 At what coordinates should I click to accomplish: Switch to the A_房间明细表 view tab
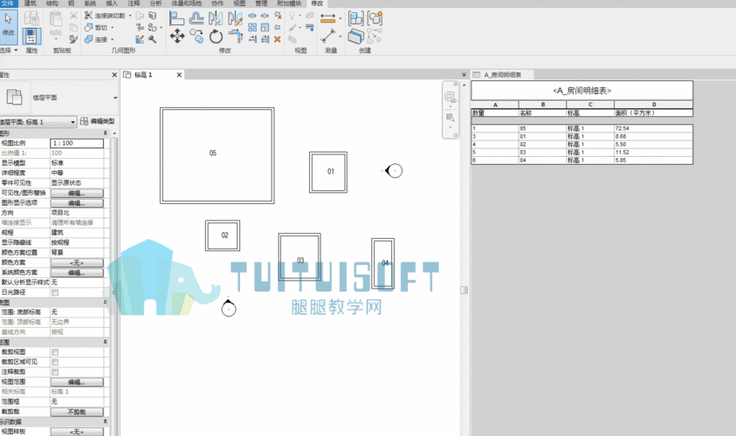(x=502, y=74)
